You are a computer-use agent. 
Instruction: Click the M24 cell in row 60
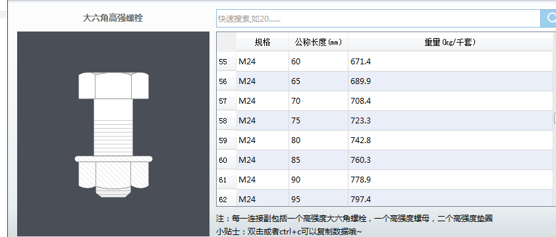262,160
